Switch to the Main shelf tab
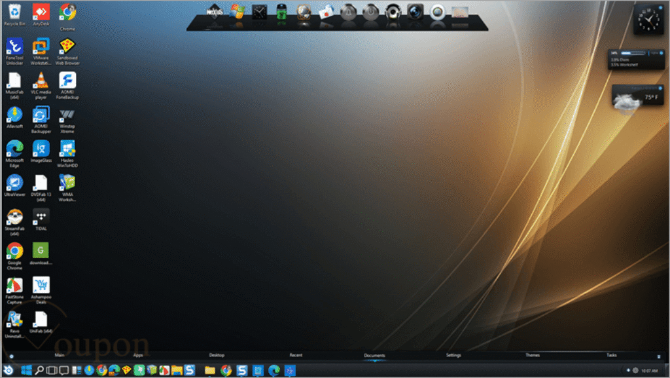The image size is (670, 378). coord(60,355)
